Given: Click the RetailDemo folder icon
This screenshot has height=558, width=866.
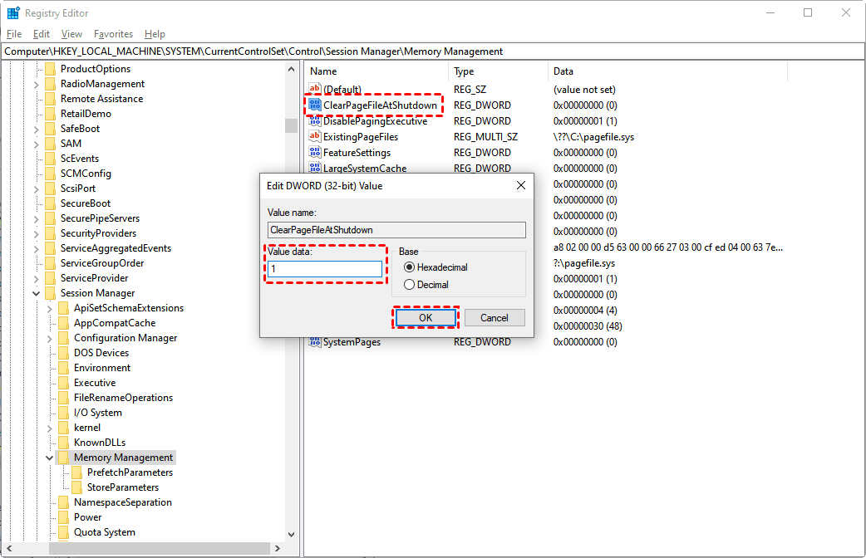Looking at the screenshot, I should tap(50, 114).
